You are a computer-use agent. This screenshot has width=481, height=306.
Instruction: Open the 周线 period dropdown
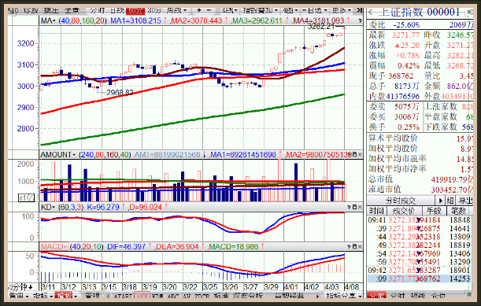pos(176,10)
